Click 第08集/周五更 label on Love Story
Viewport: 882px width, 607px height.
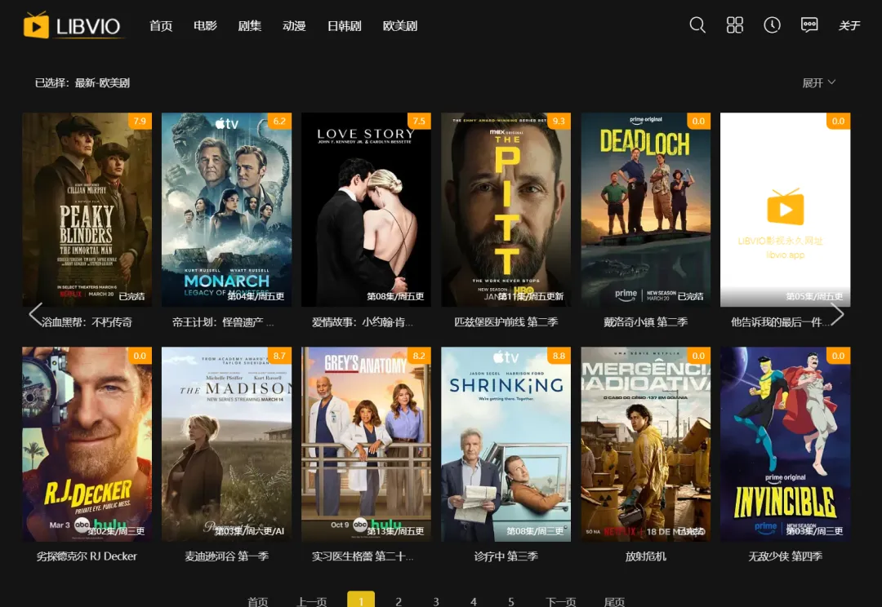pyautogui.click(x=395, y=296)
